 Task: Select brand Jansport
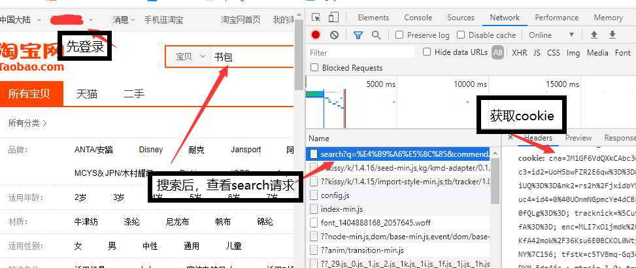pos(246,150)
